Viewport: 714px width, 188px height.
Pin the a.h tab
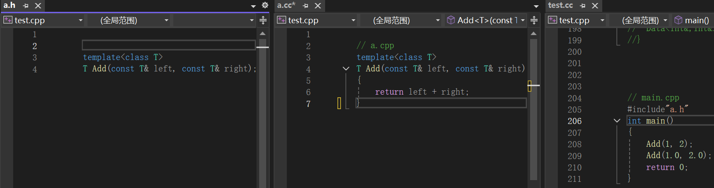(x=26, y=6)
